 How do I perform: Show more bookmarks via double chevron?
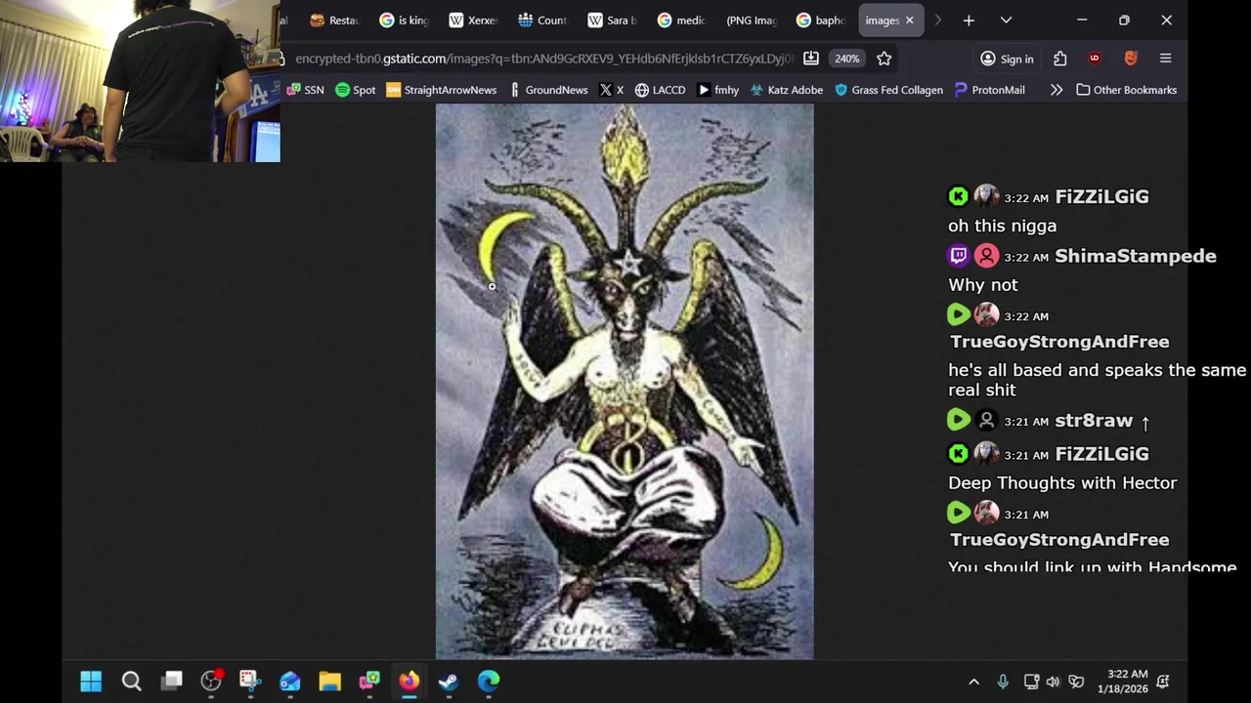(x=1057, y=90)
